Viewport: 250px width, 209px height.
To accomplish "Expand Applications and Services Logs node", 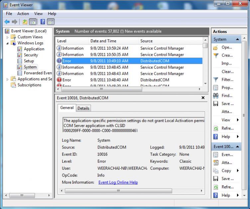I will (x=8, y=79).
